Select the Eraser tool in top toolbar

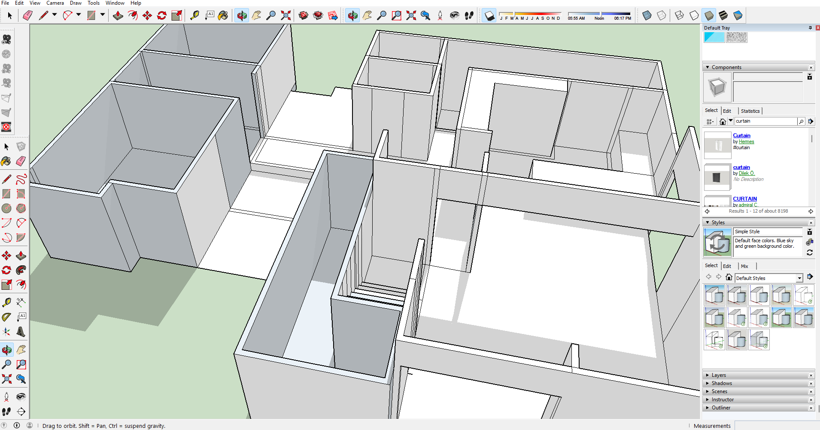27,16
